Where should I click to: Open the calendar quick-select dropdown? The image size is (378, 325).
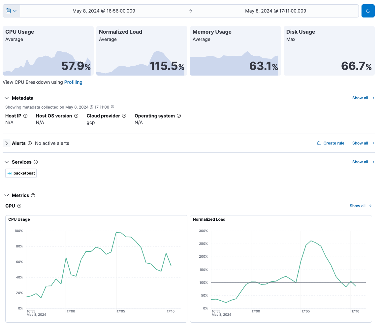12,11
